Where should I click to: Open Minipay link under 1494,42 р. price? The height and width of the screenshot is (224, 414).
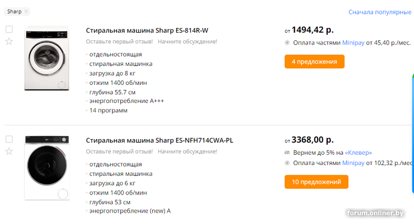click(x=353, y=43)
